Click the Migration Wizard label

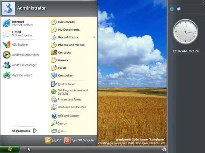(22, 75)
